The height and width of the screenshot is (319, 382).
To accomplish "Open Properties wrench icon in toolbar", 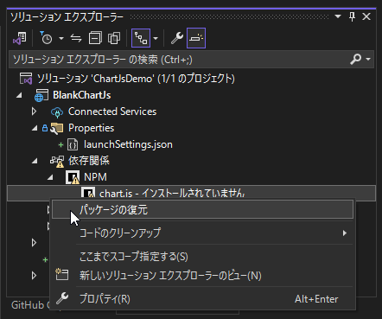I will 177,38.
